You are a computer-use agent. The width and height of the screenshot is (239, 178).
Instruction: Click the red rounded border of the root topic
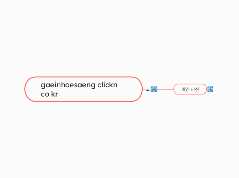pyautogui.click(x=84, y=77)
